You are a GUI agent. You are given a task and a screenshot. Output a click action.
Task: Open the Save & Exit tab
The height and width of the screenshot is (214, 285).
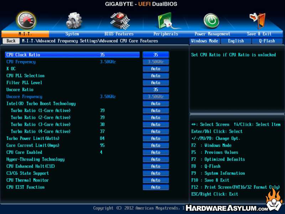point(259,34)
